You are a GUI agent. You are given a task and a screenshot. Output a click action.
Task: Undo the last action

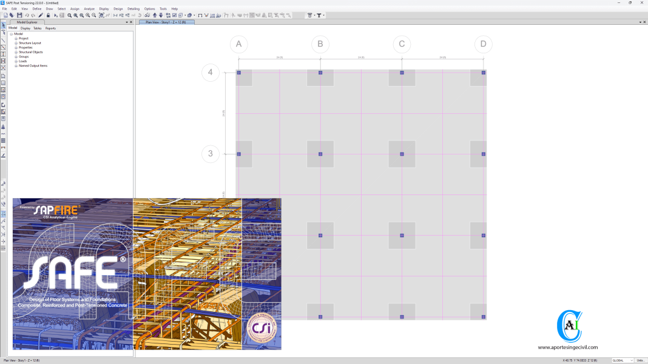point(26,16)
